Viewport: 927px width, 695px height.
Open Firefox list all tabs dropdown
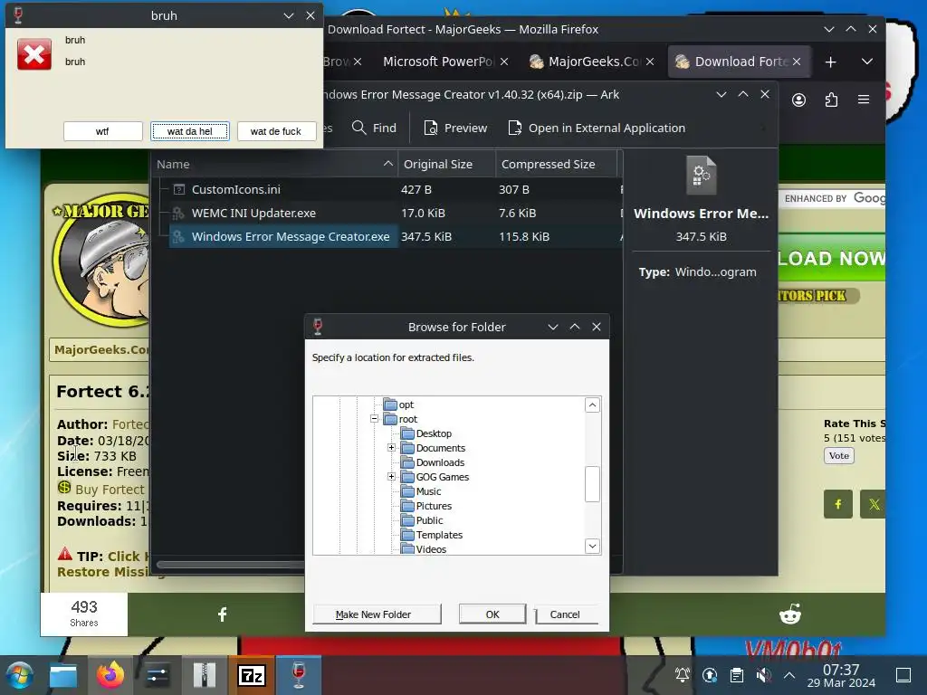pos(866,62)
